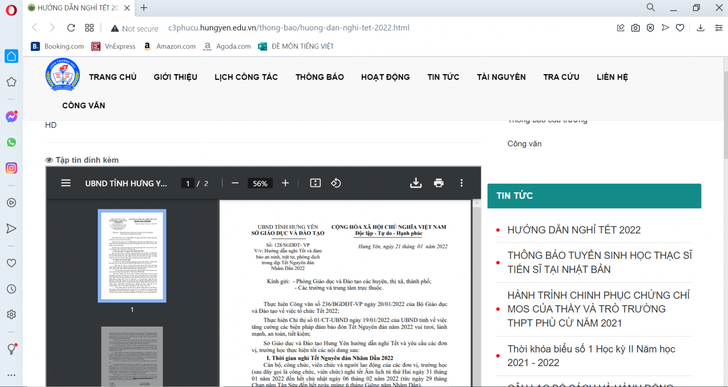728x387 pixels.
Task: Open LỊCH CÔNG TÁC menu item
Action: [x=246, y=77]
